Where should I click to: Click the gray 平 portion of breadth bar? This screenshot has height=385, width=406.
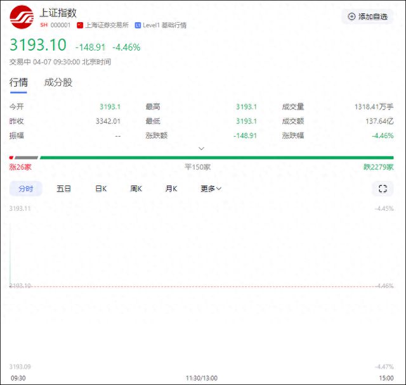pyautogui.click(x=26, y=158)
